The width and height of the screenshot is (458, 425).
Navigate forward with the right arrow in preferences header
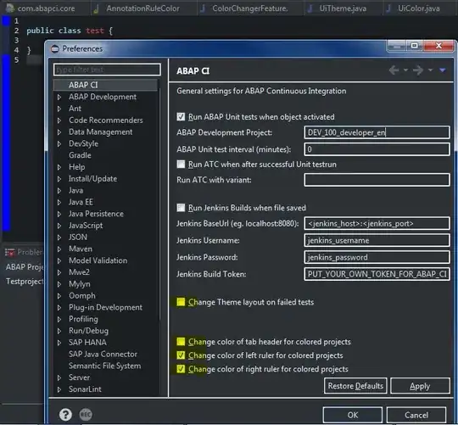[418, 70]
